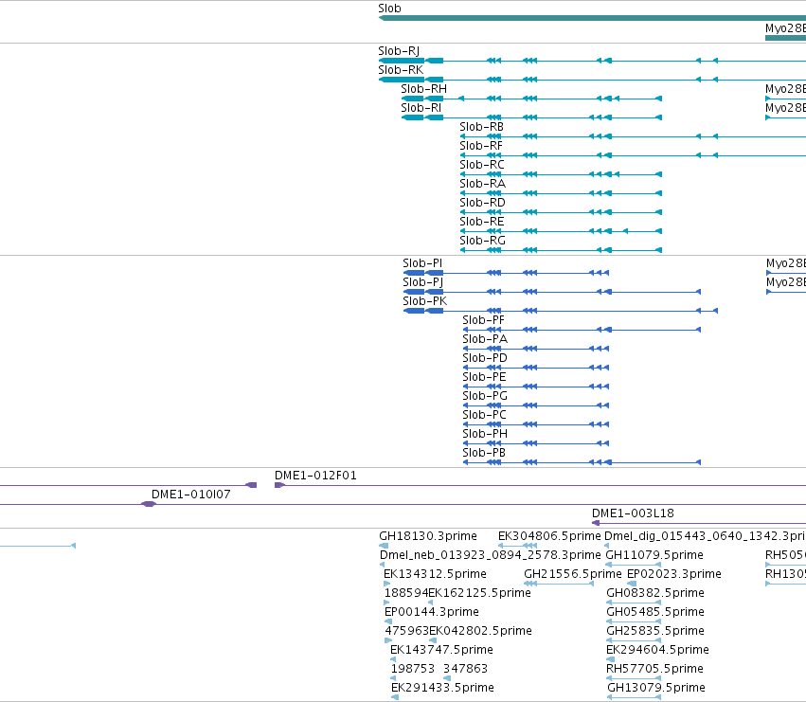
Task: Select the EK143747.5prime EST label
Action: click(x=441, y=650)
